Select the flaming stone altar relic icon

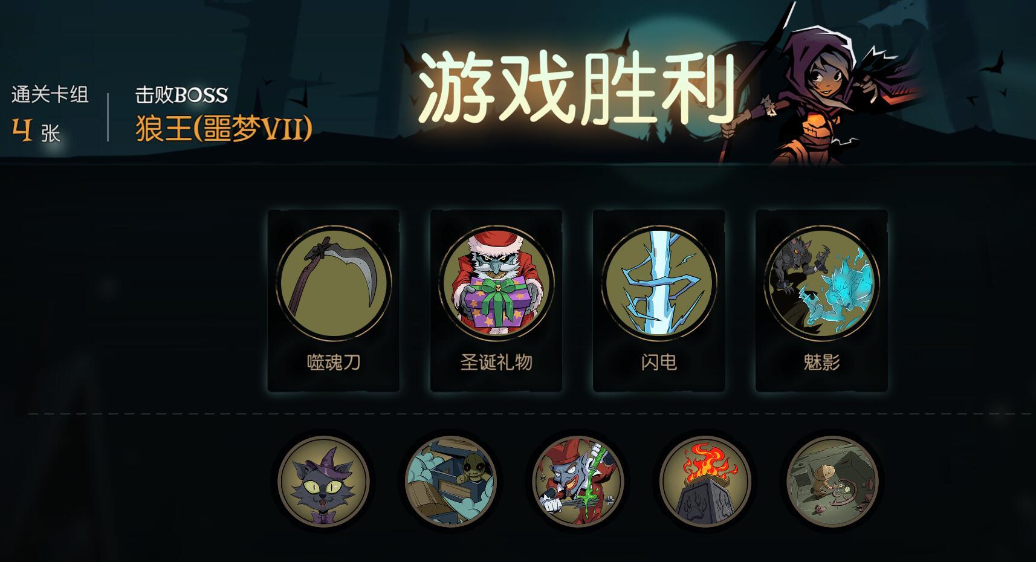coord(705,482)
